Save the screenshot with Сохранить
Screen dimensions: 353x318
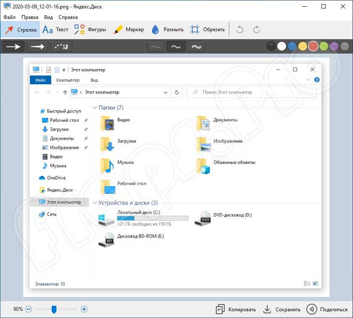click(282, 309)
